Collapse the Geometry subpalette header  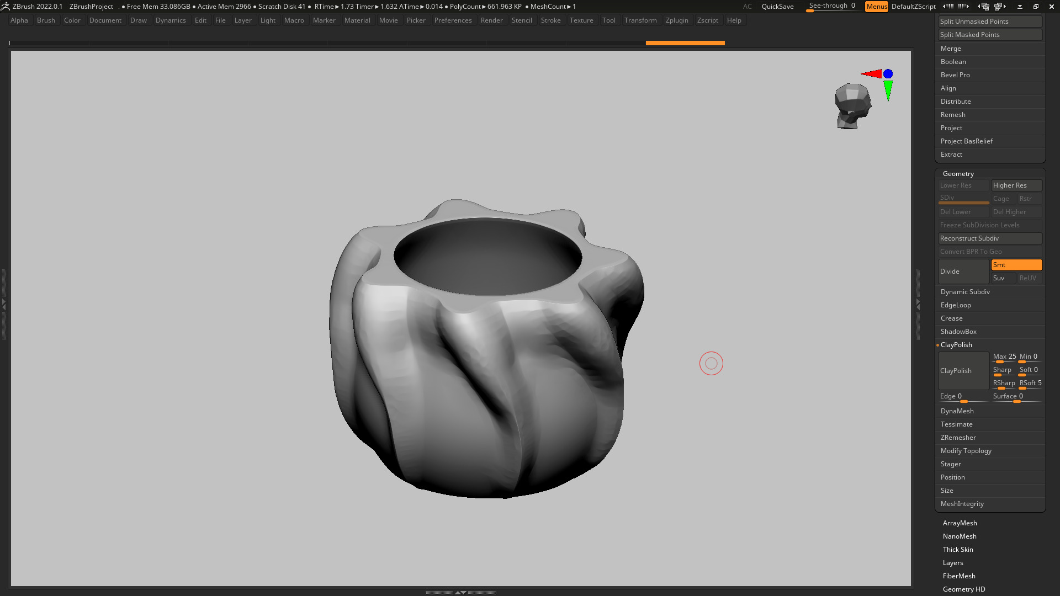(x=958, y=174)
